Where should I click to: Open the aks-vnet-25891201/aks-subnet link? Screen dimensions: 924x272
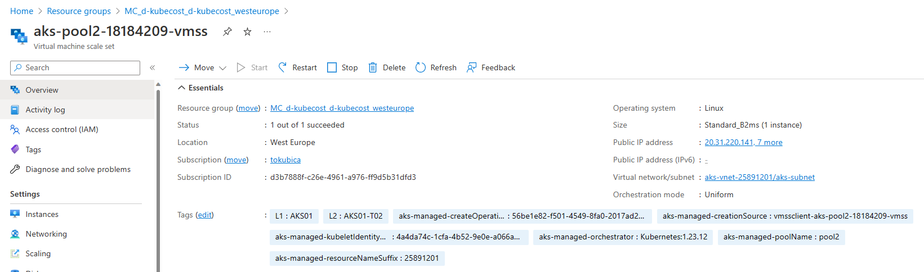coord(760,177)
